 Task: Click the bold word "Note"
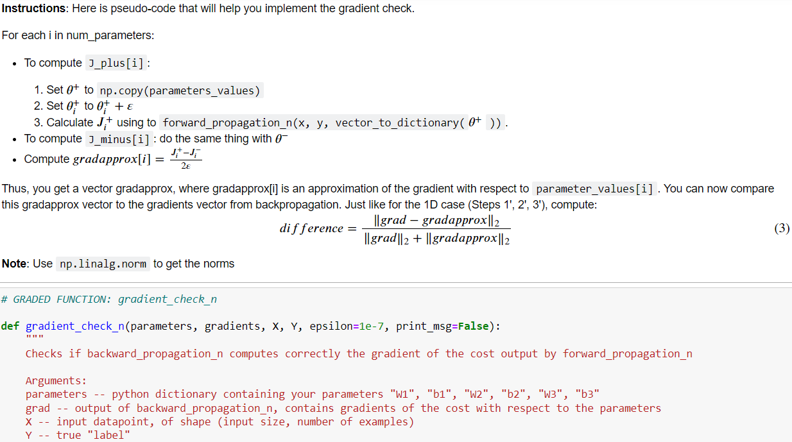[x=15, y=264]
